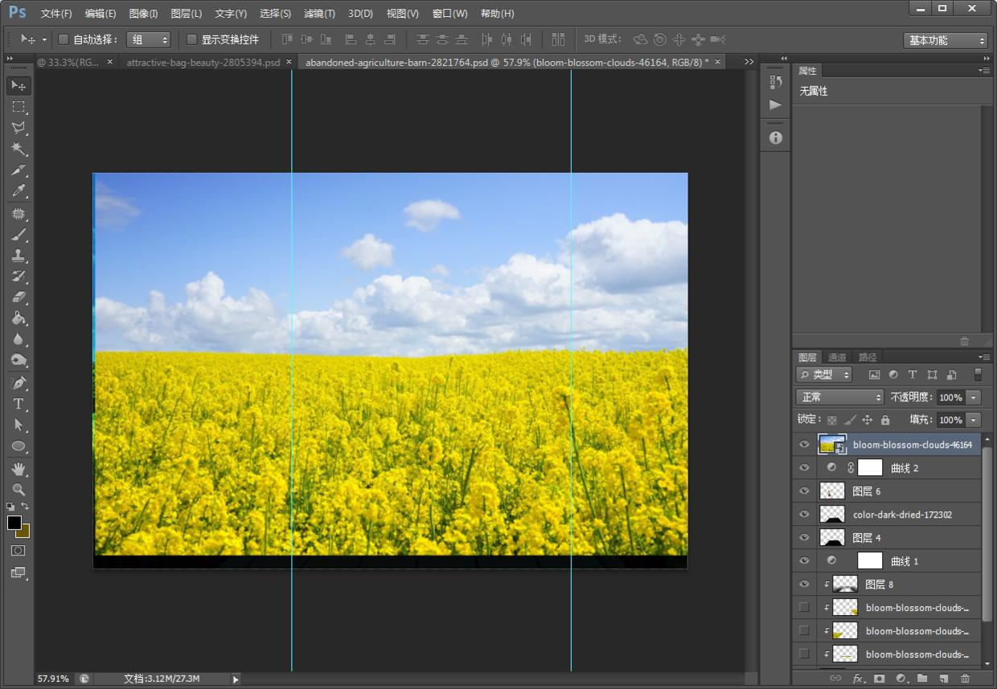
Task: Select the Eyedropper tool
Action: pos(18,191)
